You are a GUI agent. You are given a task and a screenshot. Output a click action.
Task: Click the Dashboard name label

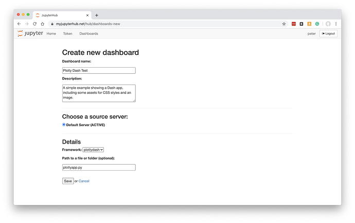tap(77, 62)
